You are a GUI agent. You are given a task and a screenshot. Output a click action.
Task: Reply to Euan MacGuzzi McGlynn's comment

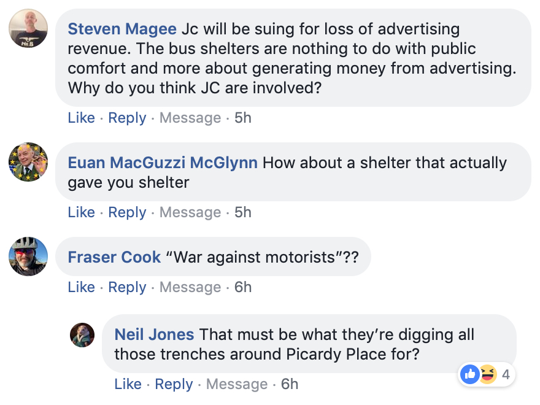pyautogui.click(x=127, y=212)
